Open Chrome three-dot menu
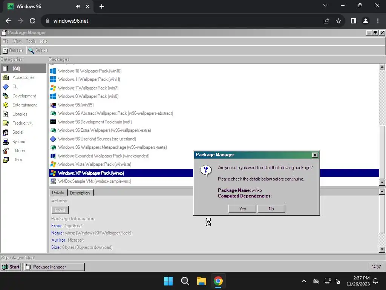 coord(378,21)
